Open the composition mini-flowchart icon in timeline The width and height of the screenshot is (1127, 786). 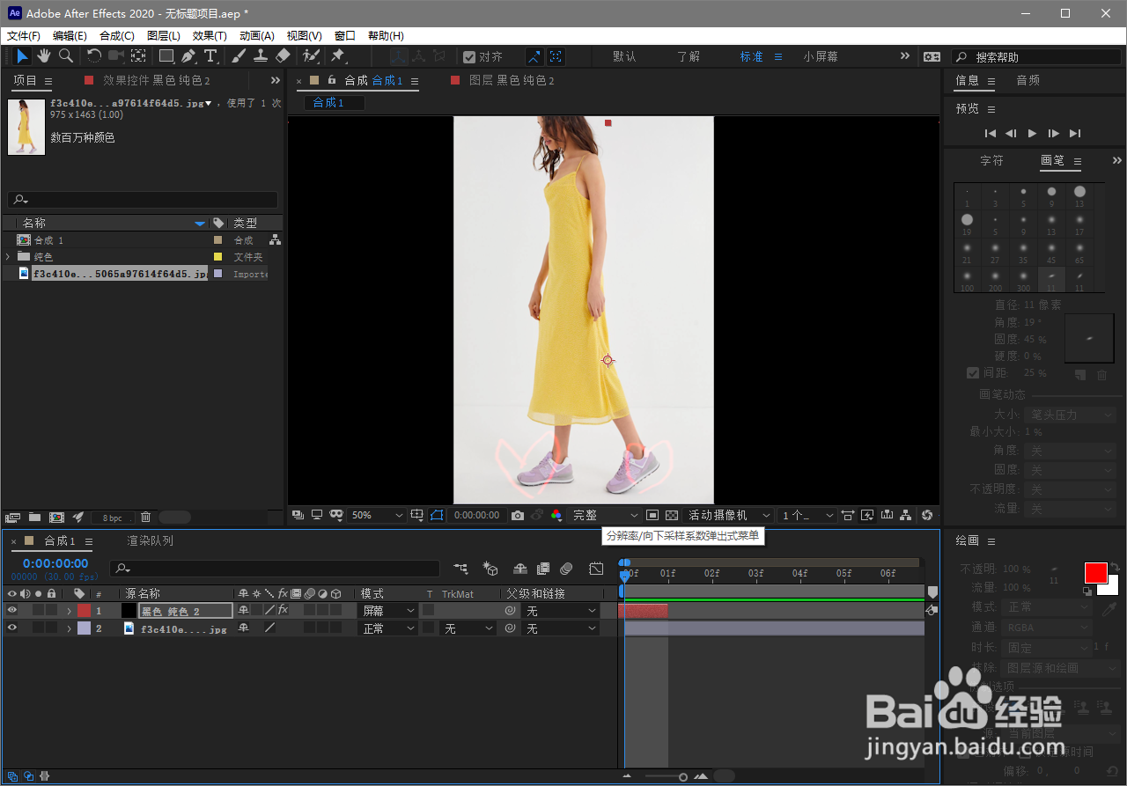click(x=460, y=569)
